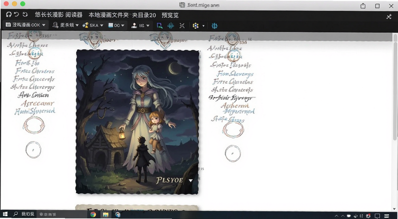Click the tools icon at the top right
Viewport: 398px width, 219px height.
click(x=389, y=17)
